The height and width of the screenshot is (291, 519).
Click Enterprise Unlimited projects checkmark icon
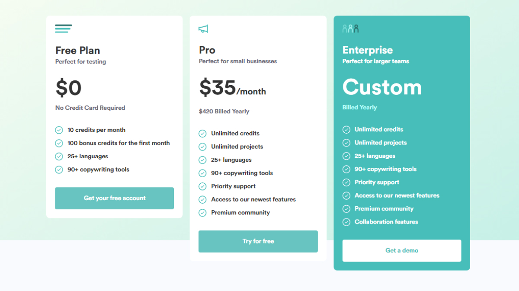click(x=346, y=143)
